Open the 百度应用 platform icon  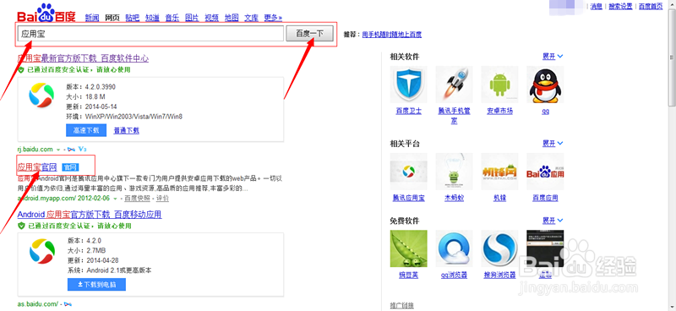(545, 172)
